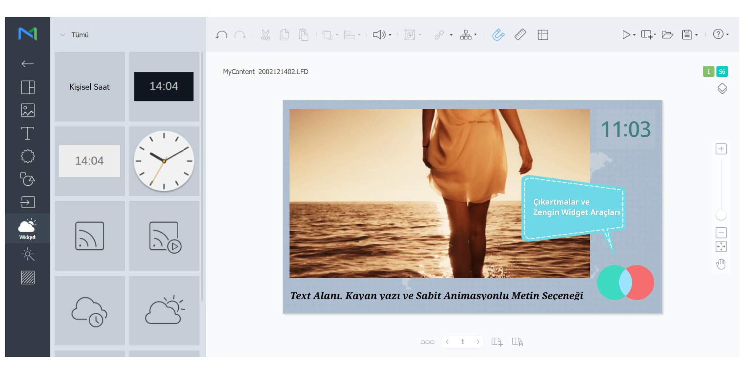Open the layers panel icon
Viewport: 744px width, 380px height.
click(x=722, y=89)
